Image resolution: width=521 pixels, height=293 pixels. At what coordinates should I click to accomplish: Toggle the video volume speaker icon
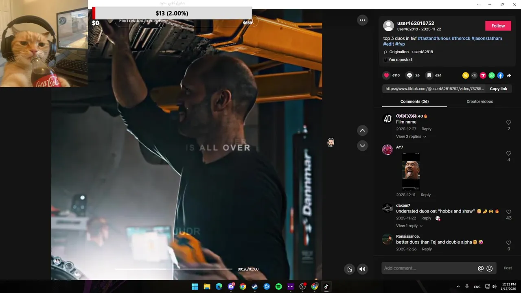coord(362,269)
